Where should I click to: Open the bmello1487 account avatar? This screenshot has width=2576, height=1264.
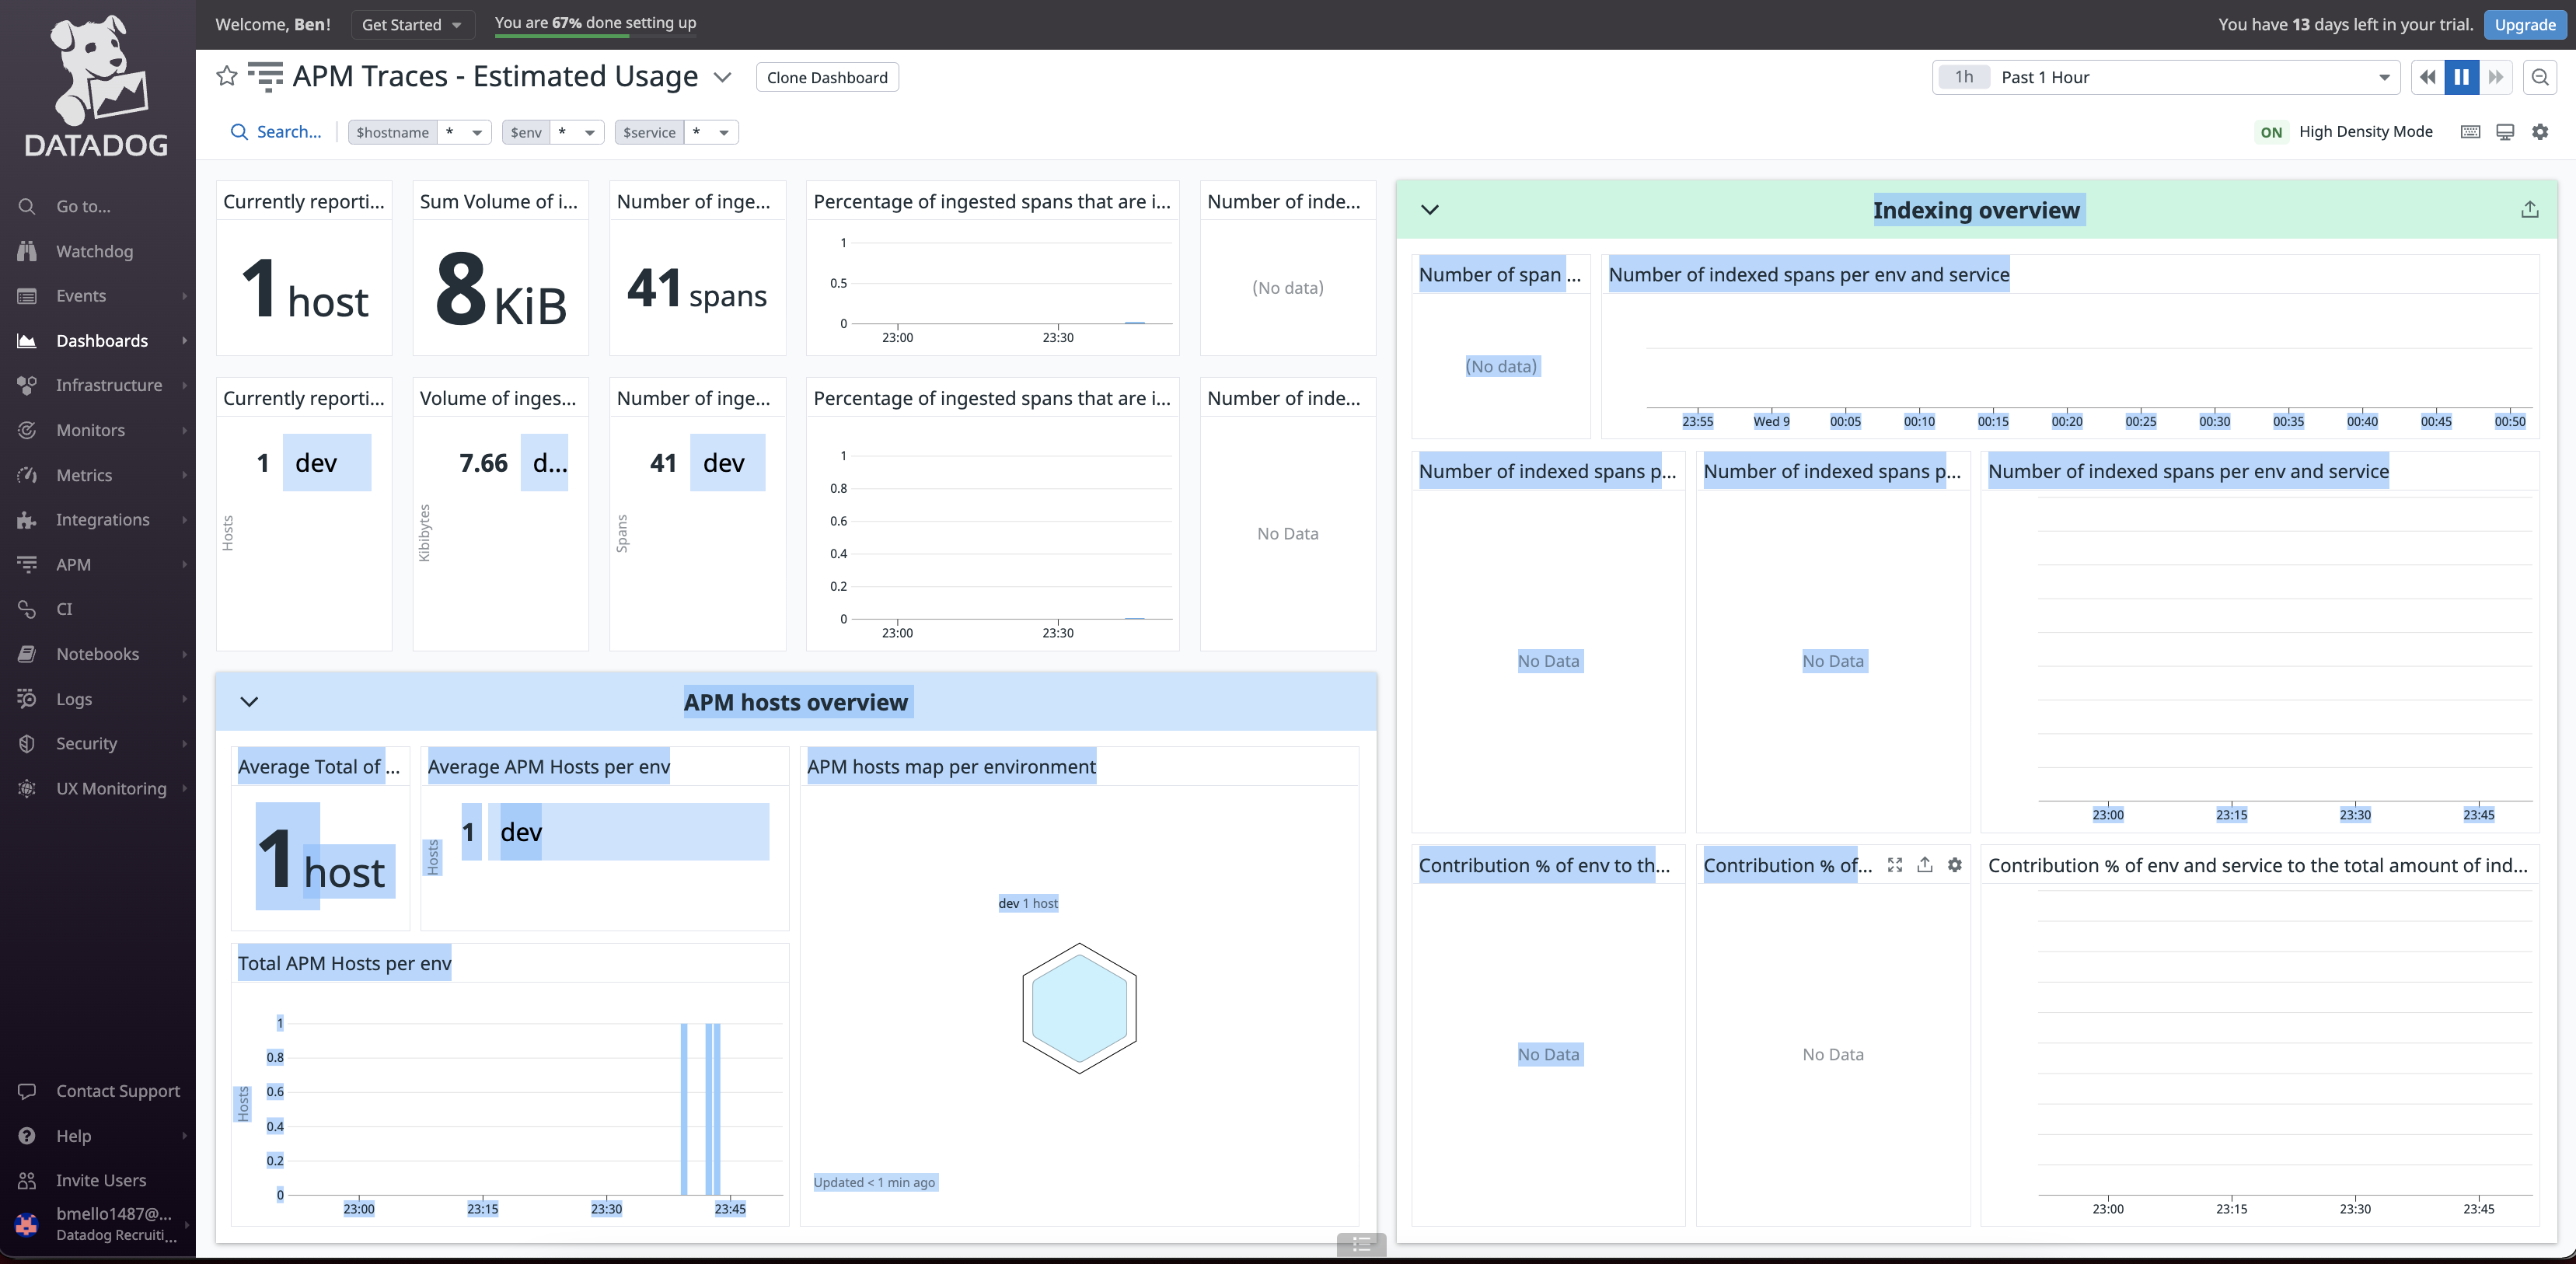[27, 1224]
